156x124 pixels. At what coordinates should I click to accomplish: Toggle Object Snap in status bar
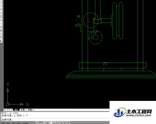51,123
